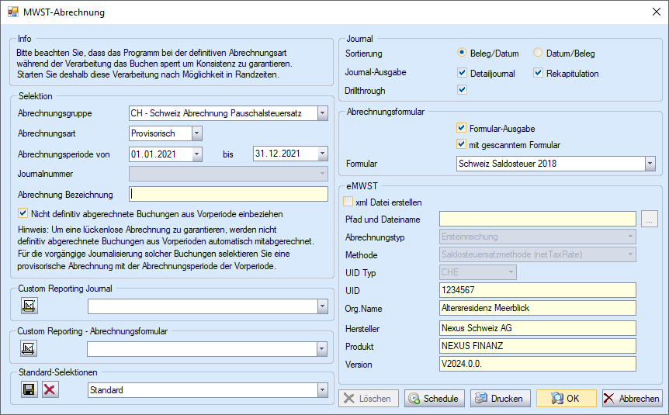Open the Abrechnungsperiode von date picker

pos(196,154)
